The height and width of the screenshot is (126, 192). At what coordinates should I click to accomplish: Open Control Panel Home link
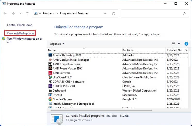[19, 25]
